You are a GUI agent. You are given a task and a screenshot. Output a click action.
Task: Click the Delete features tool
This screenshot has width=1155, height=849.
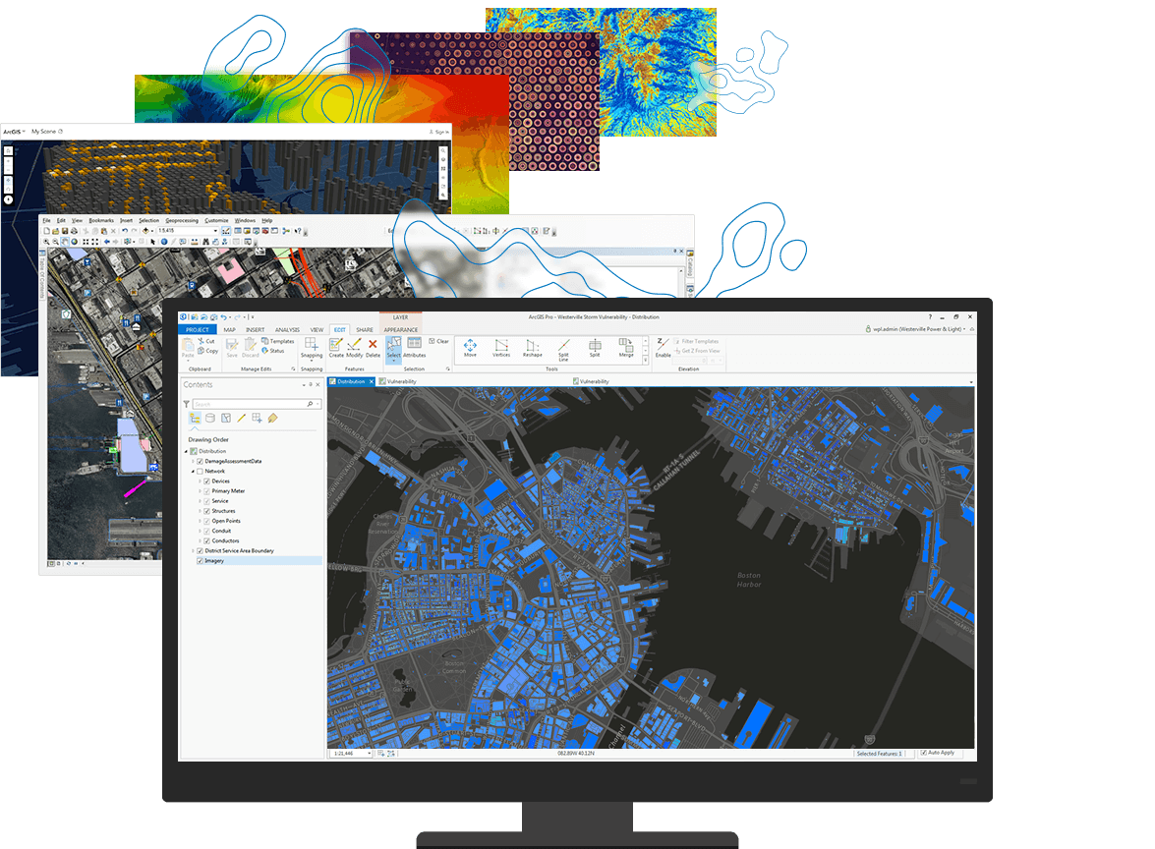pyautogui.click(x=372, y=345)
